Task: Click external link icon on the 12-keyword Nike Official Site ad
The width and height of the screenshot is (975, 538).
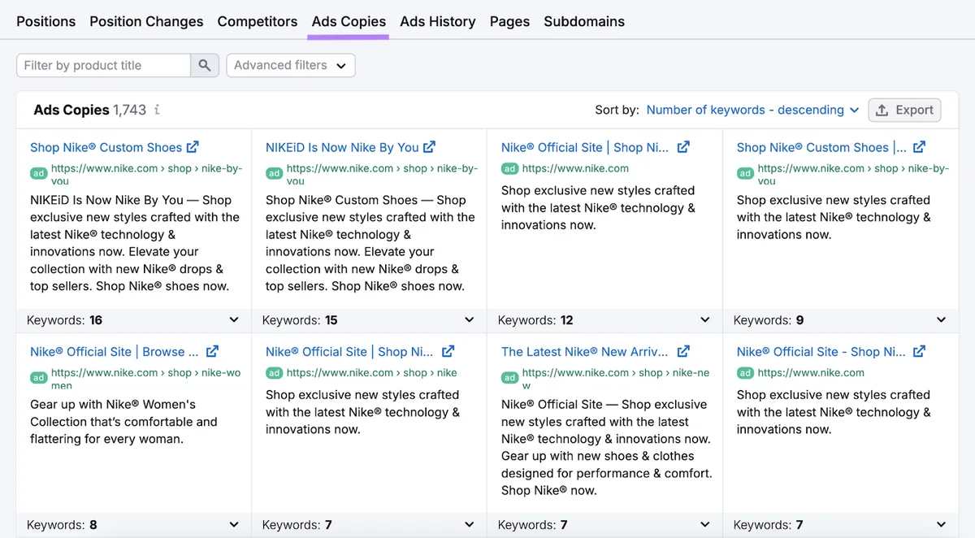Action: pos(683,147)
